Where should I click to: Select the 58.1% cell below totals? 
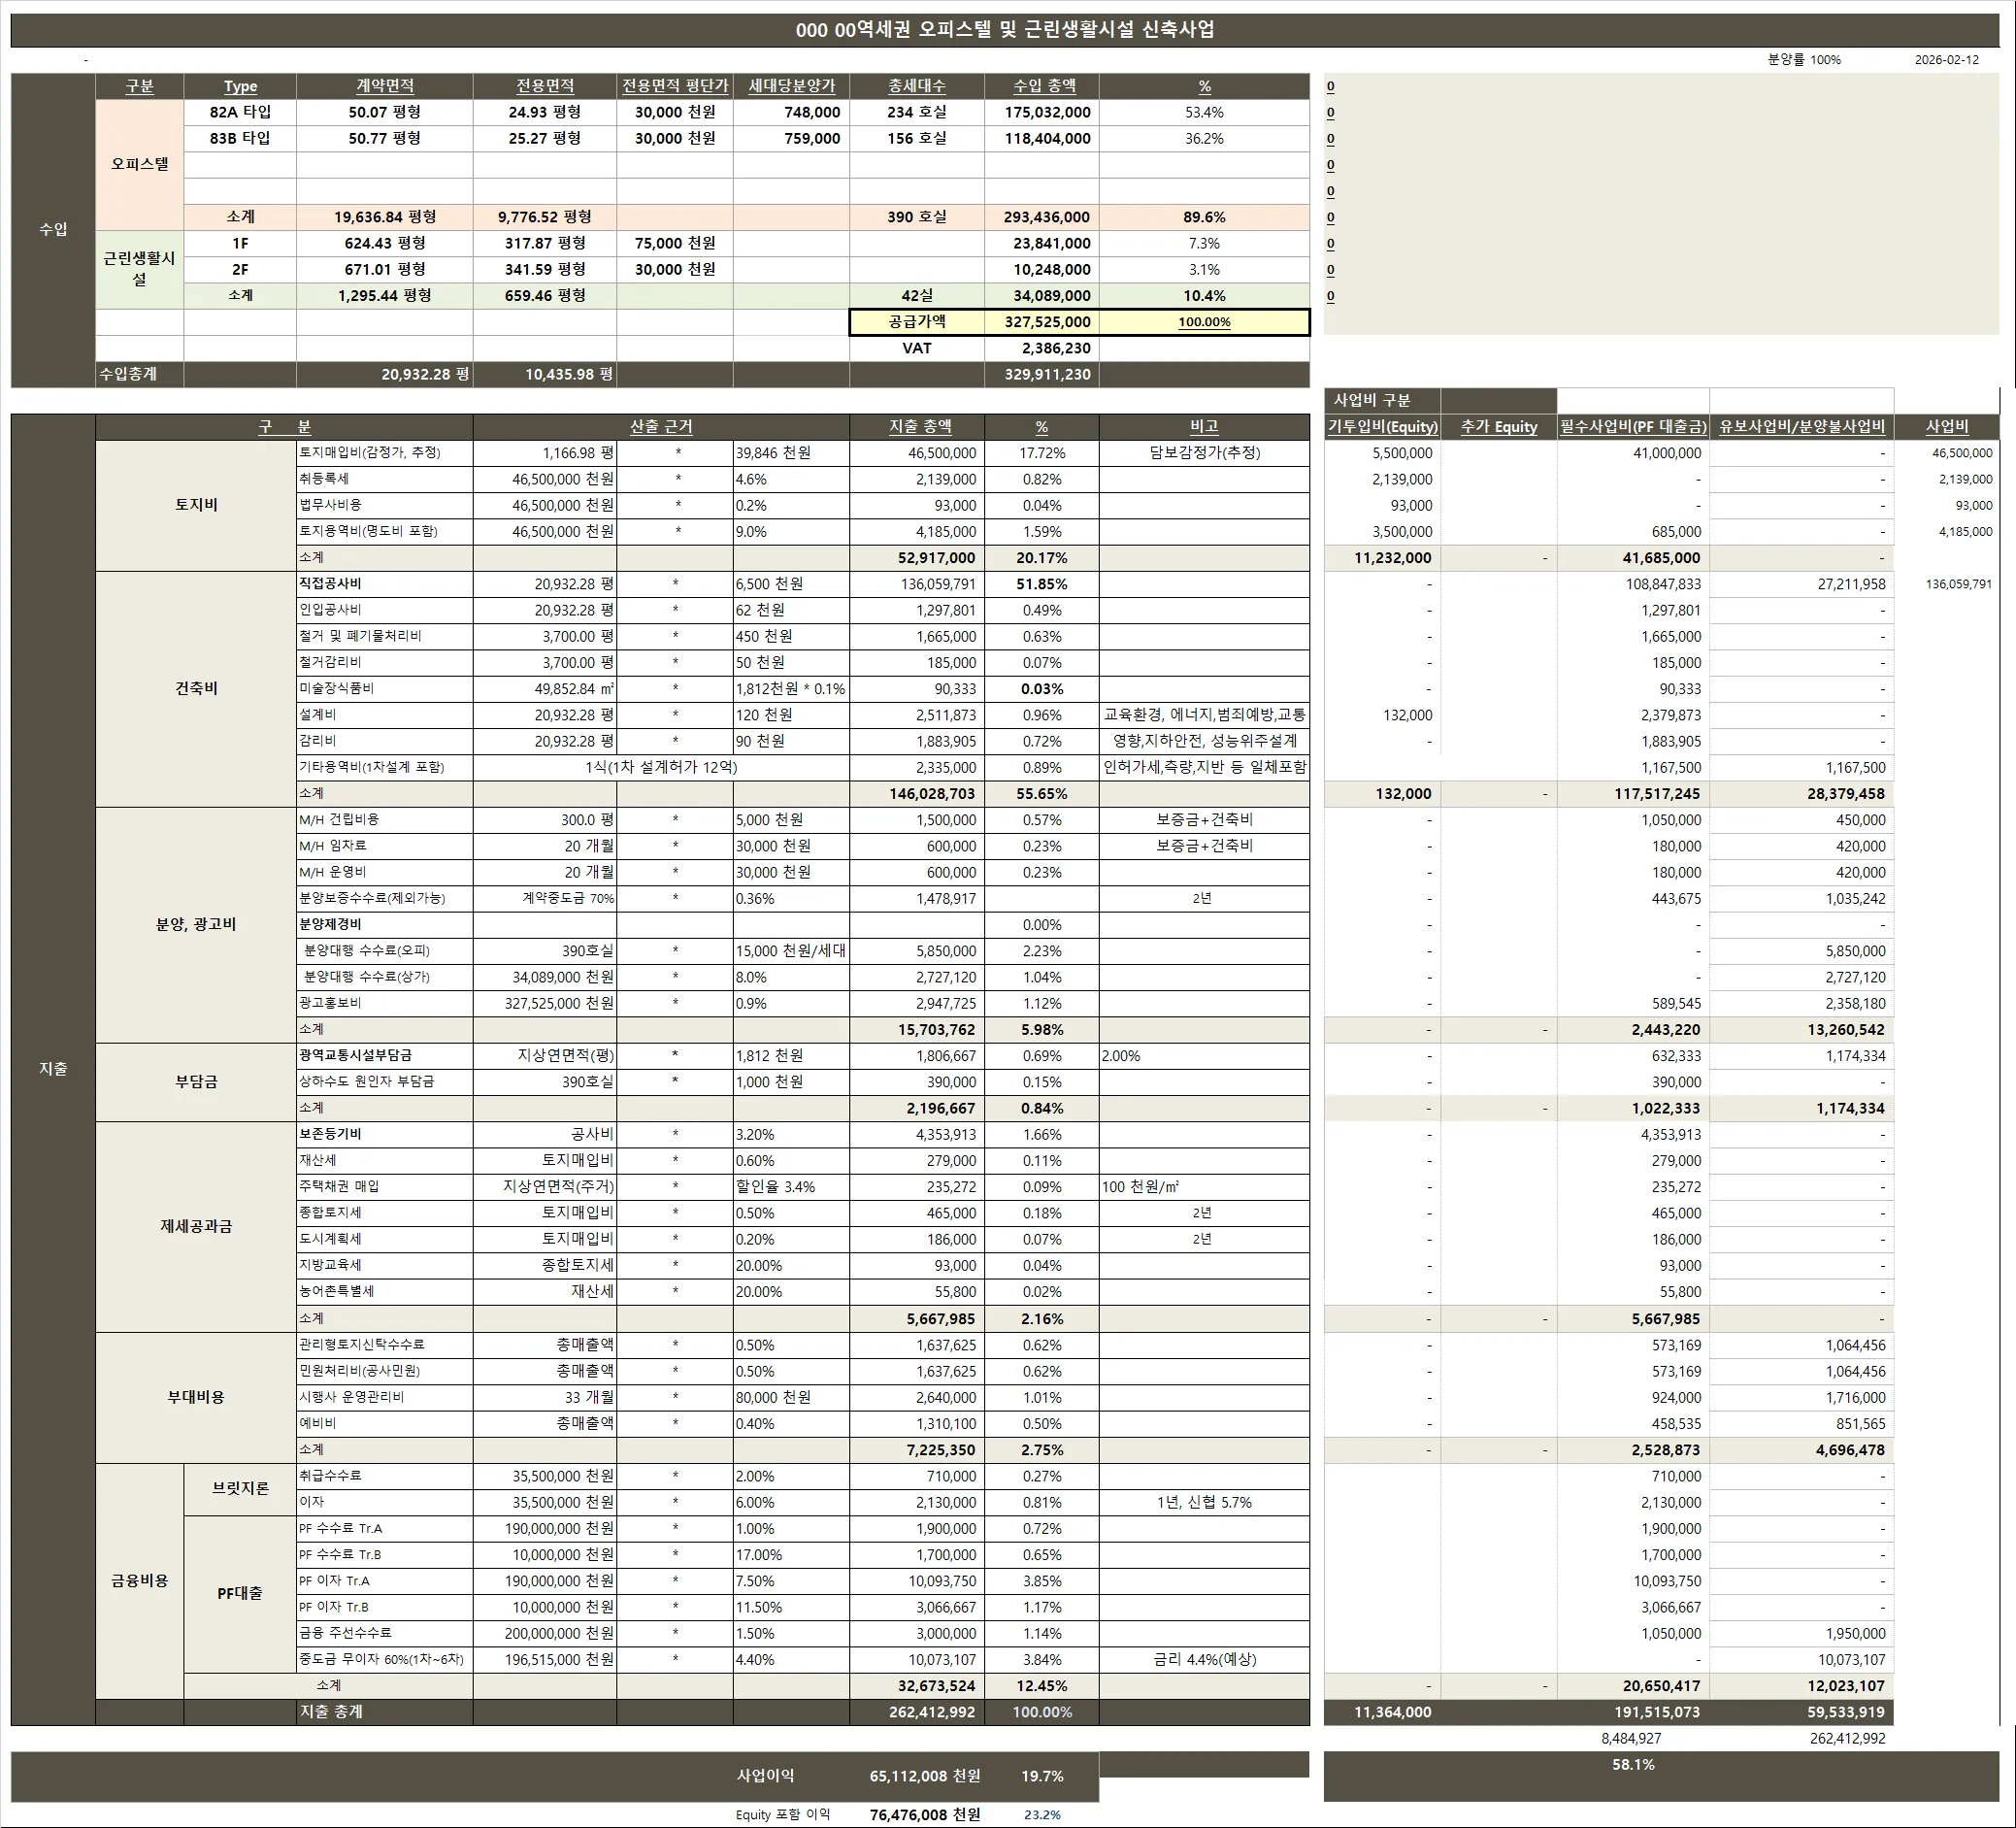(1632, 1765)
